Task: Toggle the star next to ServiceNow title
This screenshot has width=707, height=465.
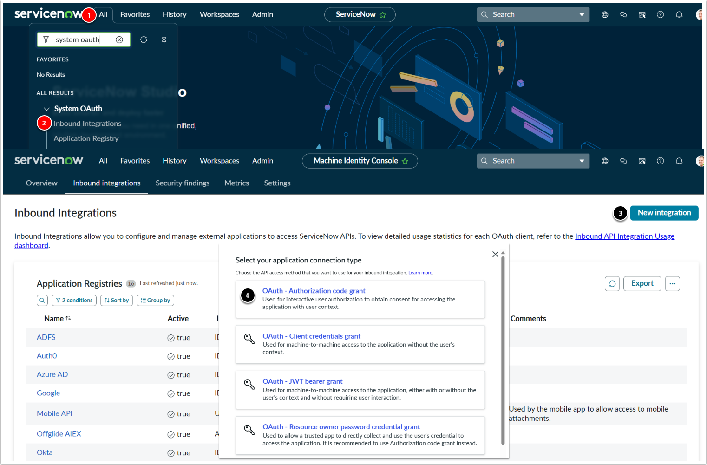Action: click(x=383, y=15)
